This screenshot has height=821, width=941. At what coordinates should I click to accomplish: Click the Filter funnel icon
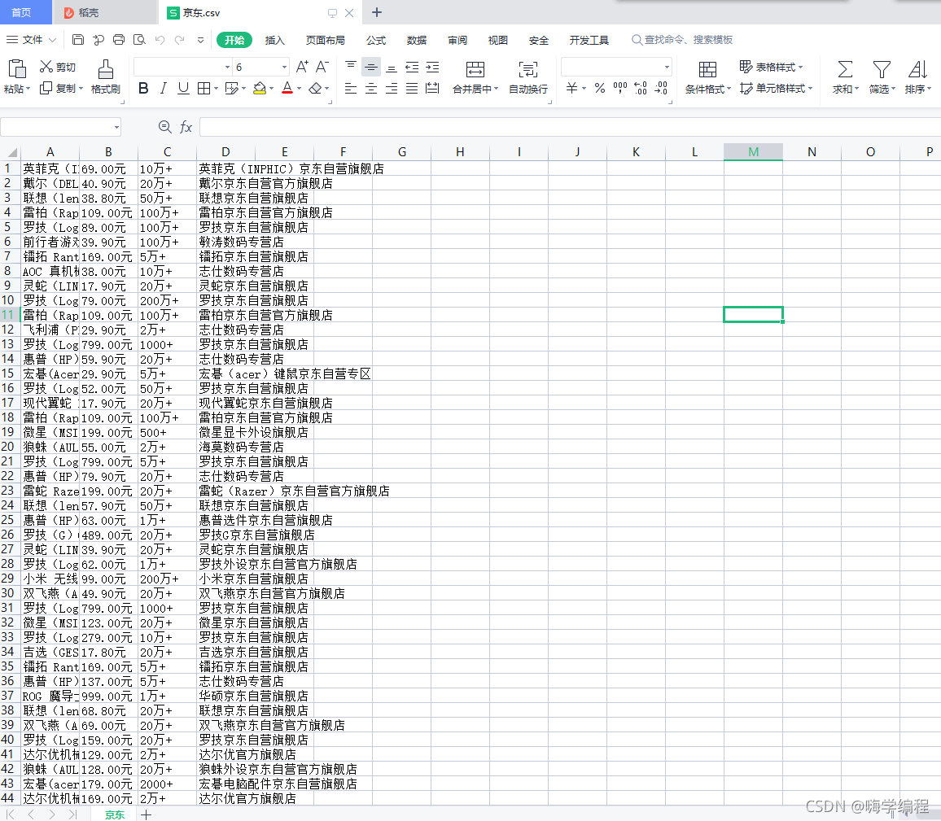[882, 69]
